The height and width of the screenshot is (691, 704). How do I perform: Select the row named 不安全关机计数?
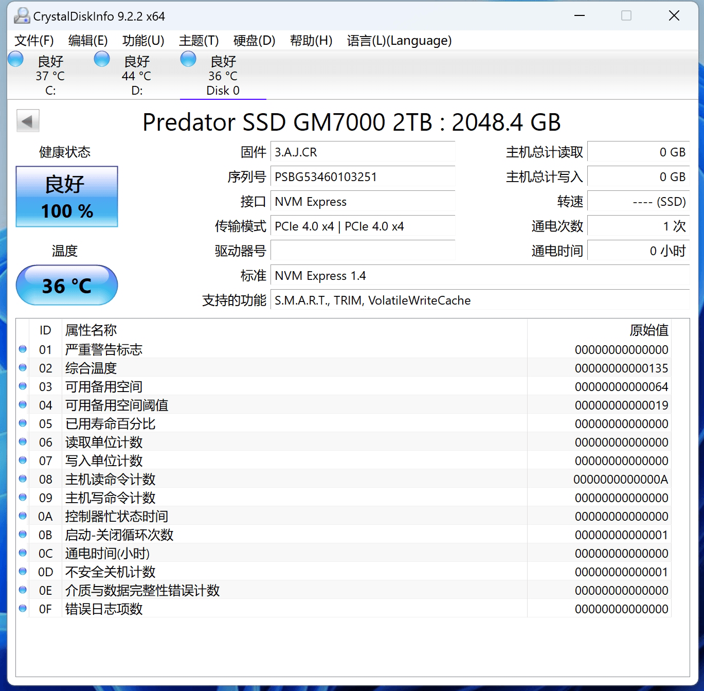coord(344,572)
